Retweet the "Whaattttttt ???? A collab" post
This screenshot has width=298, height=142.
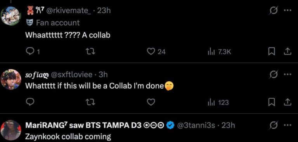[x=91, y=52]
